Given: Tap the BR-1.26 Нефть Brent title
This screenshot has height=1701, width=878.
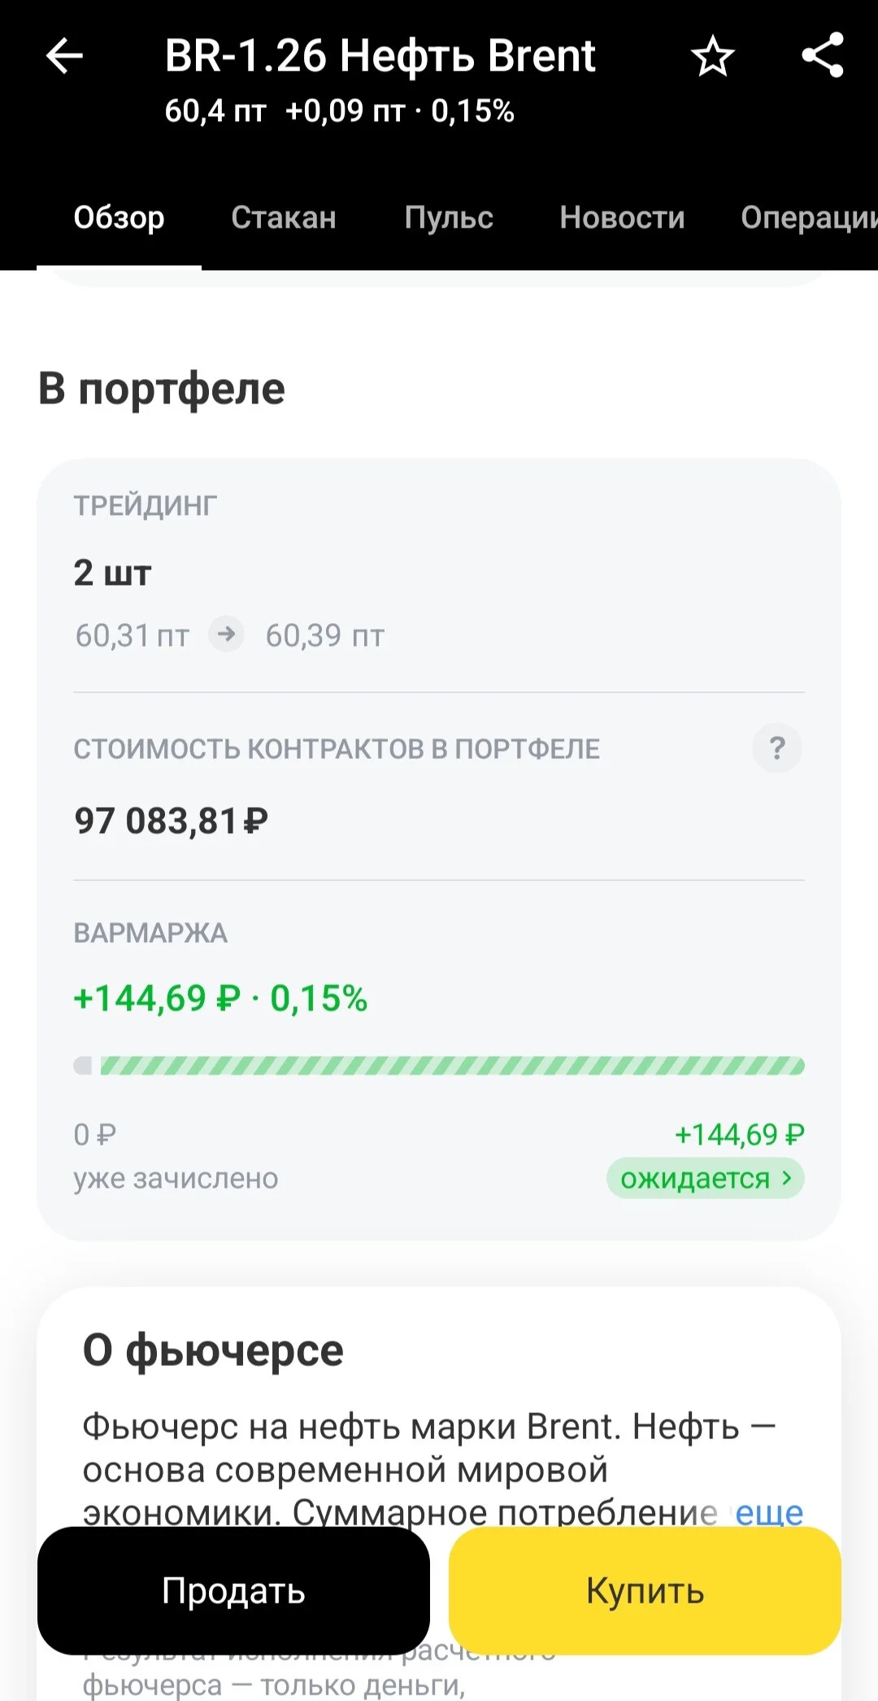Looking at the screenshot, I should click(380, 56).
